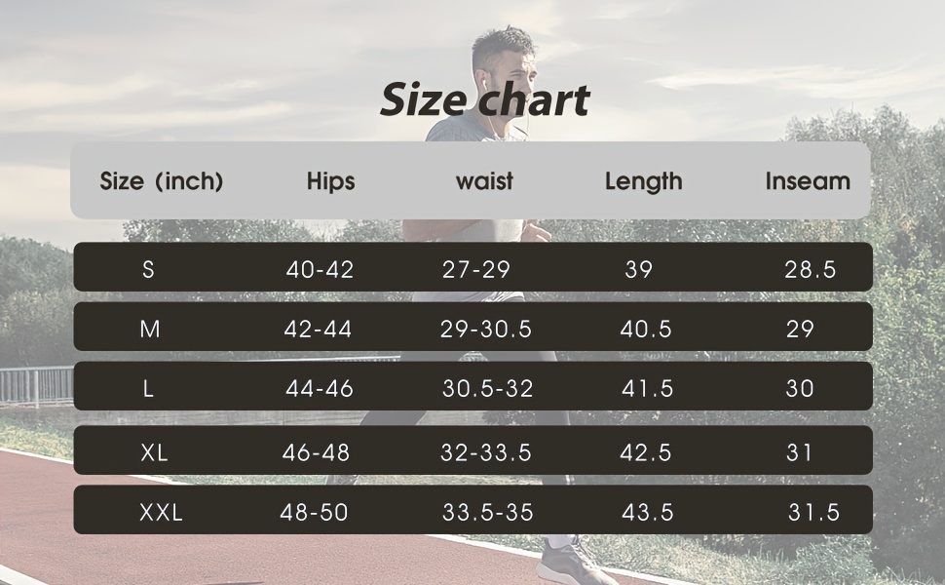The width and height of the screenshot is (945, 585).
Task: Select the Length column header
Action: pyautogui.click(x=643, y=181)
